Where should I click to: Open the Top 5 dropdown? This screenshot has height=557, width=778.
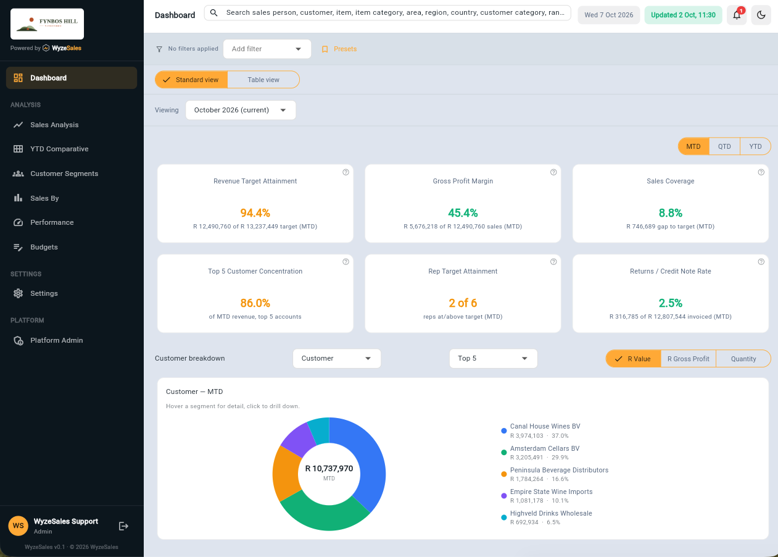(494, 358)
